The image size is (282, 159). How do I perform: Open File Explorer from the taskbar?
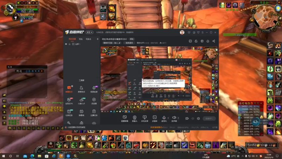[39, 156]
